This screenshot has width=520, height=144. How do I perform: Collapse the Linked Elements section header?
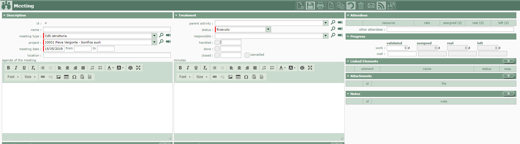pos(348,61)
